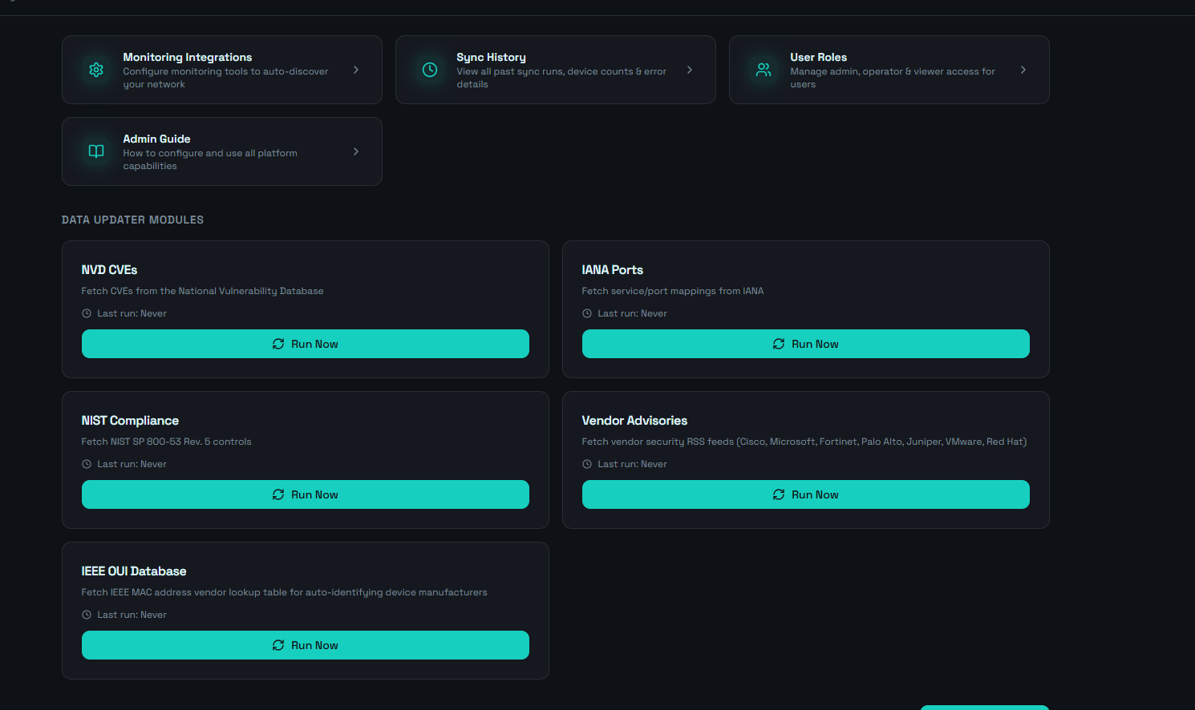Click the users icon on User Roles card
The height and width of the screenshot is (710, 1195).
pos(763,70)
